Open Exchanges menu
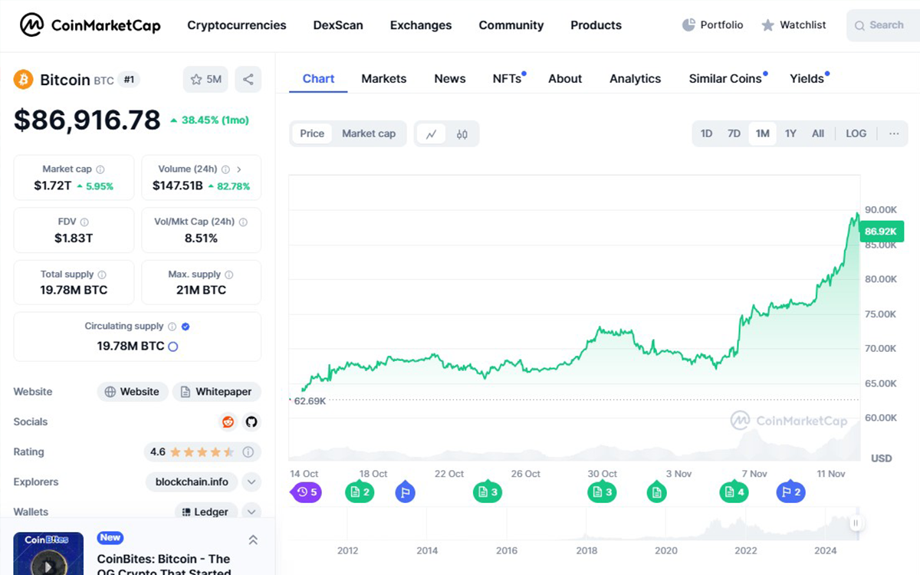 (421, 25)
